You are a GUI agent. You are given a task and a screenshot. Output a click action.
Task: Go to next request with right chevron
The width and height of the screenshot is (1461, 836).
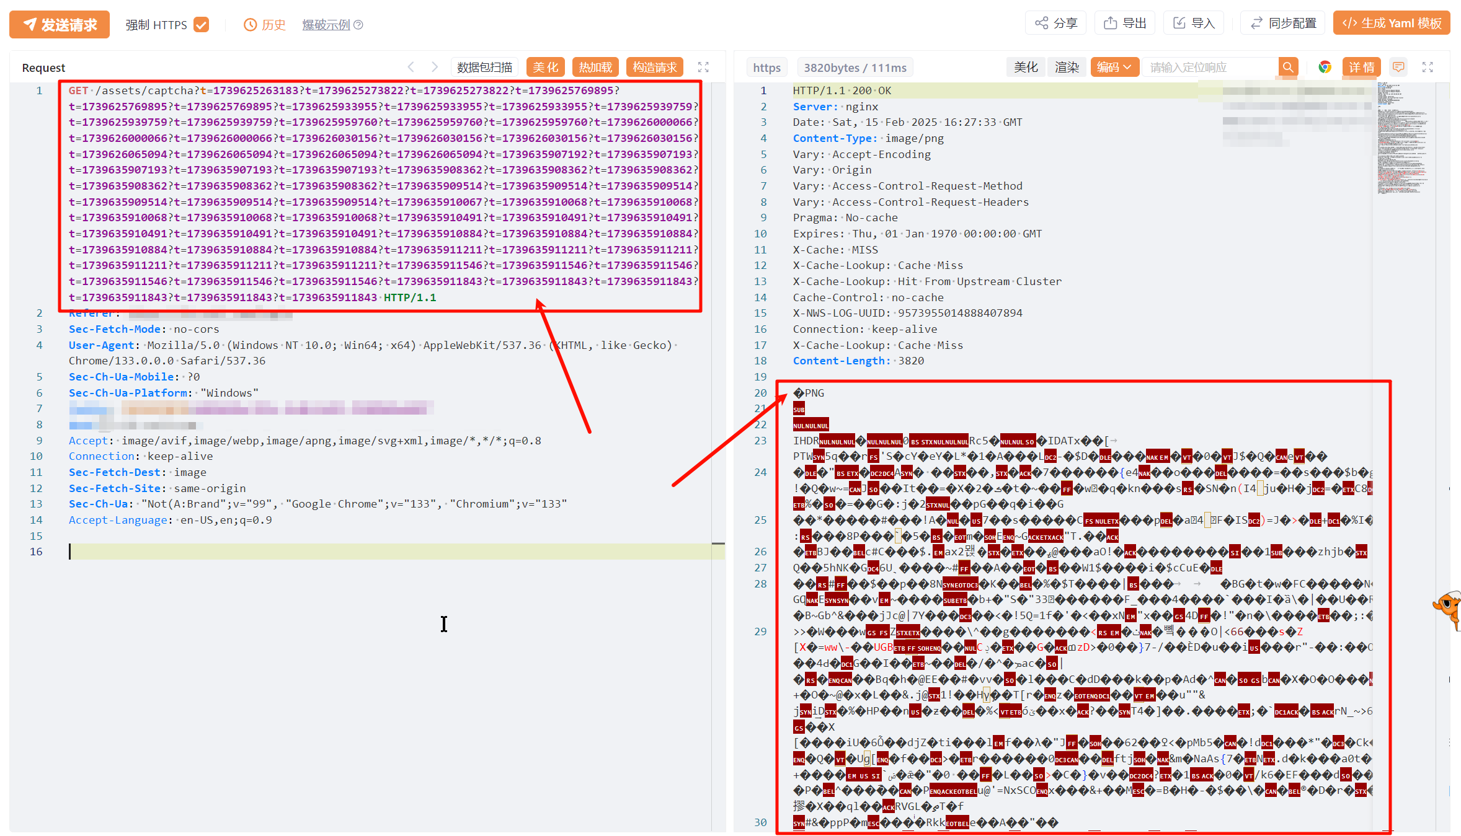[x=435, y=67]
